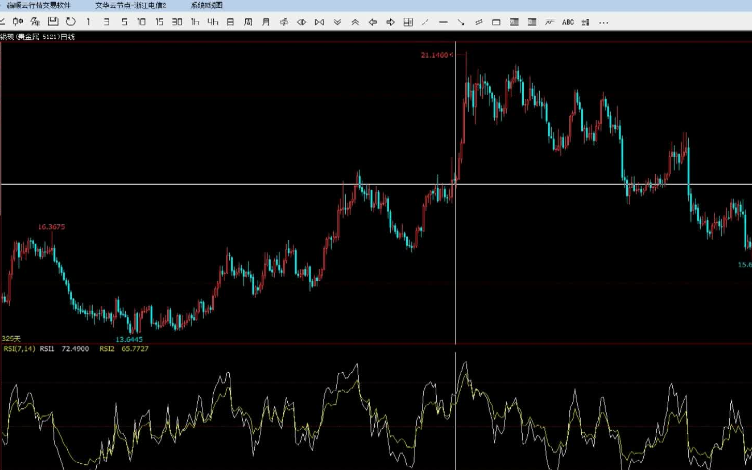Click the RSI2 value 65.7727
The image size is (752, 470).
(135, 349)
